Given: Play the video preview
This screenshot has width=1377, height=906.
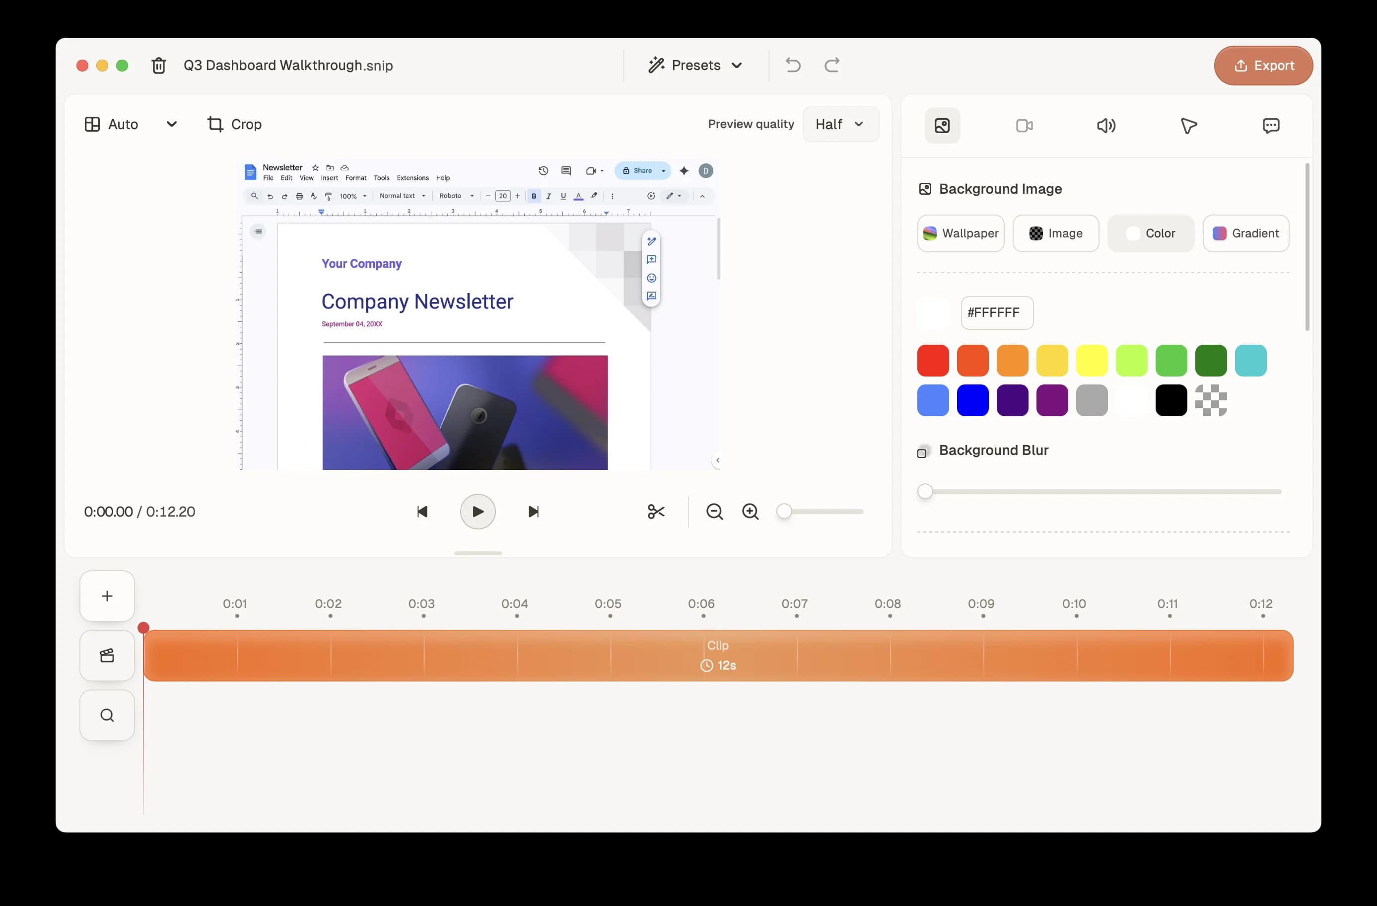Looking at the screenshot, I should tap(478, 511).
